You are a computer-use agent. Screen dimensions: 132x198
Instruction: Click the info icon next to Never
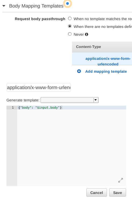click(x=87, y=34)
